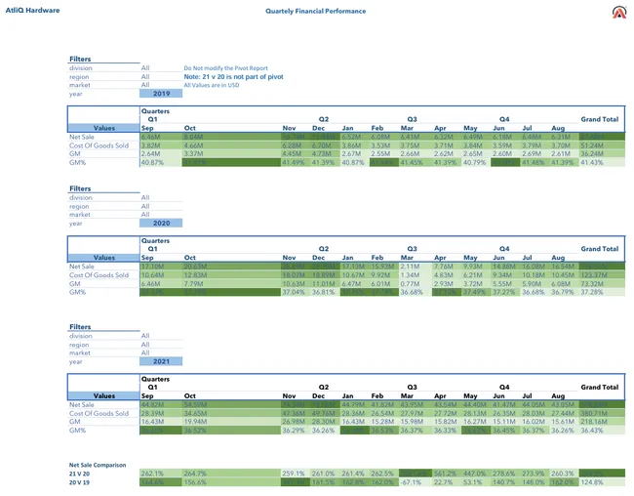Viewport: 634px width, 496px height.
Task: Select the Q3 header in the 2020 table
Action: 412,249
